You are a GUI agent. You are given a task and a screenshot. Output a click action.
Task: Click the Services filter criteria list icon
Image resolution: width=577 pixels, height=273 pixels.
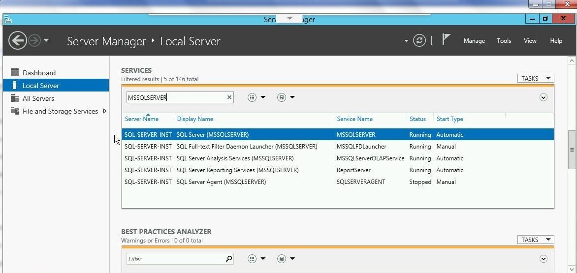click(252, 97)
